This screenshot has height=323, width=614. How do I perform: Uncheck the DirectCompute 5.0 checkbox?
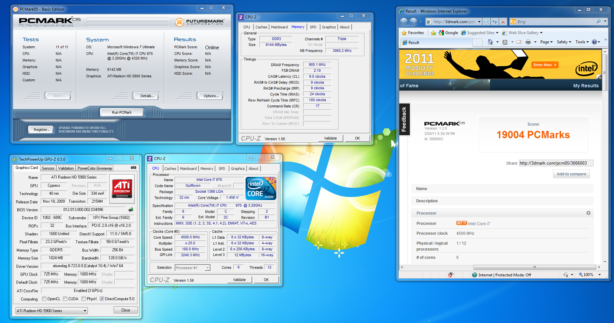point(102,299)
